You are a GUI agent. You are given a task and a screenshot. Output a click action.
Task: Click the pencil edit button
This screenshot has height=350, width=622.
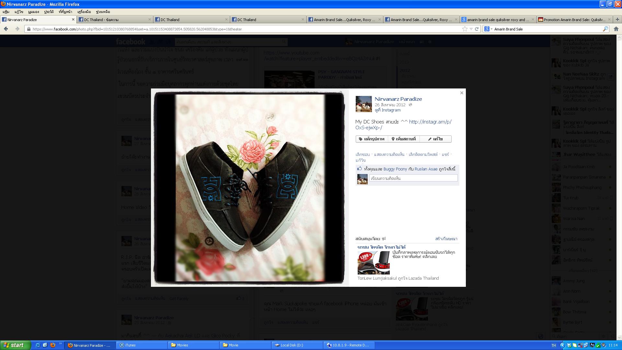[435, 139]
